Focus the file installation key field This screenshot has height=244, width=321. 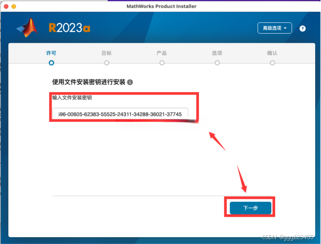[x=120, y=113]
